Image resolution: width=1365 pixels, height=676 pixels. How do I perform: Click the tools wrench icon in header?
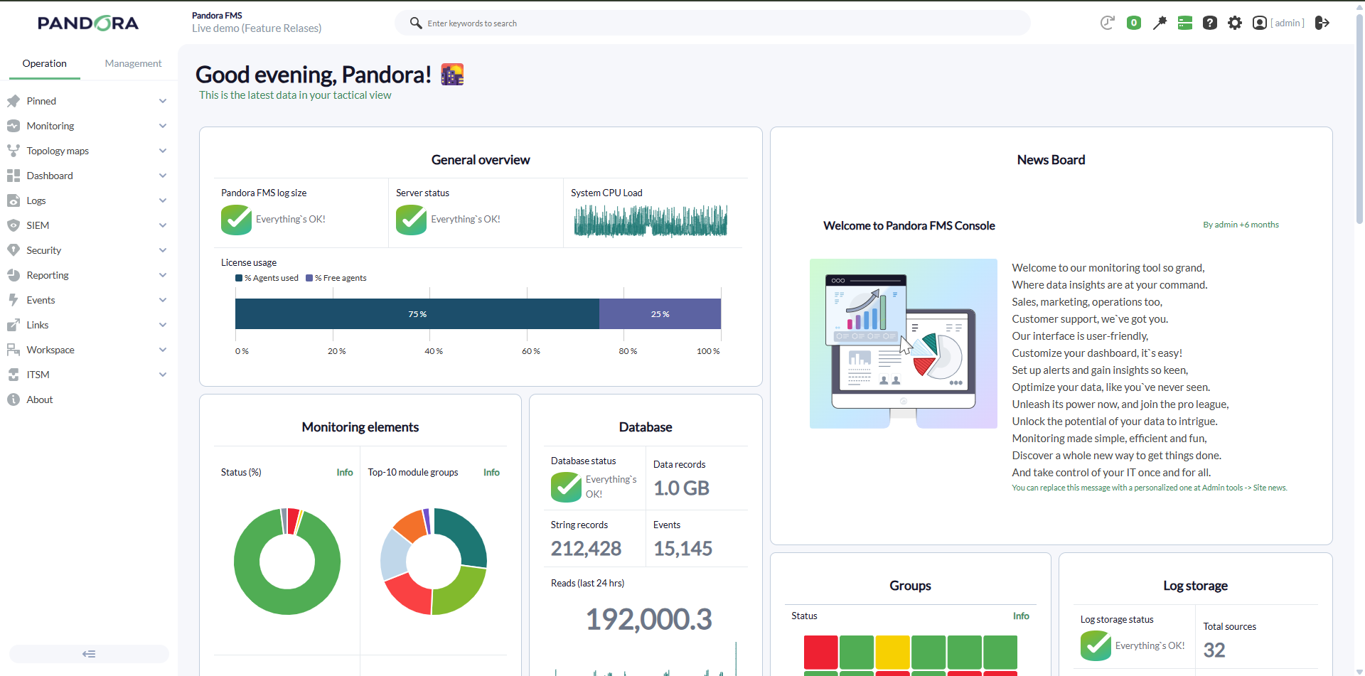pyautogui.click(x=1160, y=23)
